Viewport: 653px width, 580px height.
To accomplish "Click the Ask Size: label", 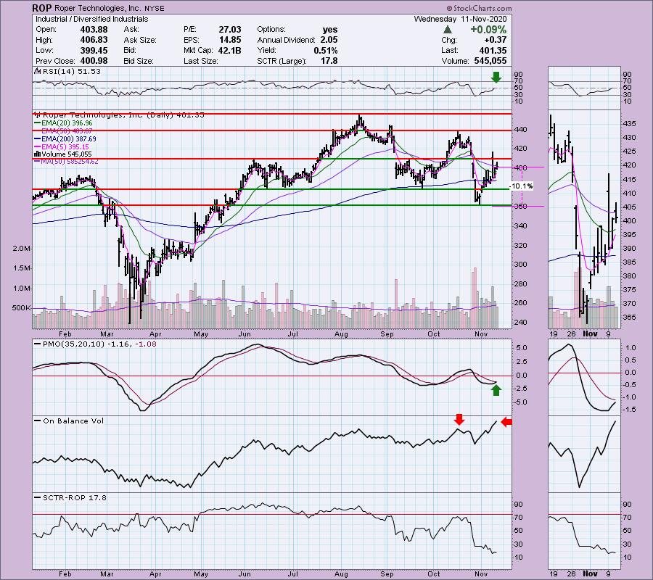I will pos(140,40).
